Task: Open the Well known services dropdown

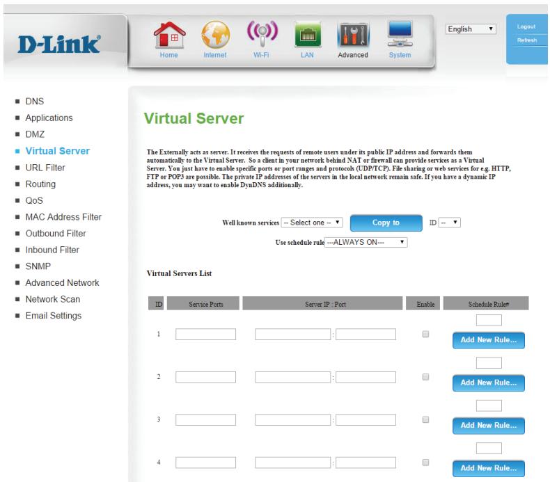Action: [x=312, y=223]
